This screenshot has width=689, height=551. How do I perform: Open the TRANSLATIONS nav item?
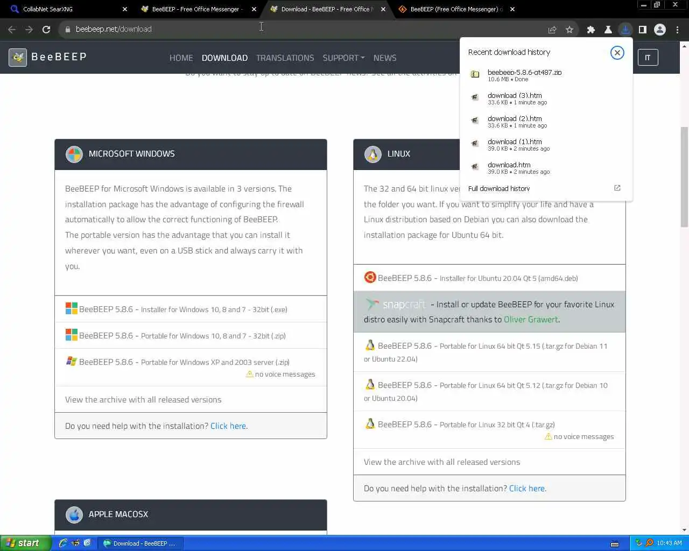285,58
